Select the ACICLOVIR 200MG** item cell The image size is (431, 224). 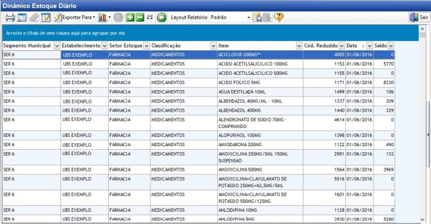coord(260,55)
